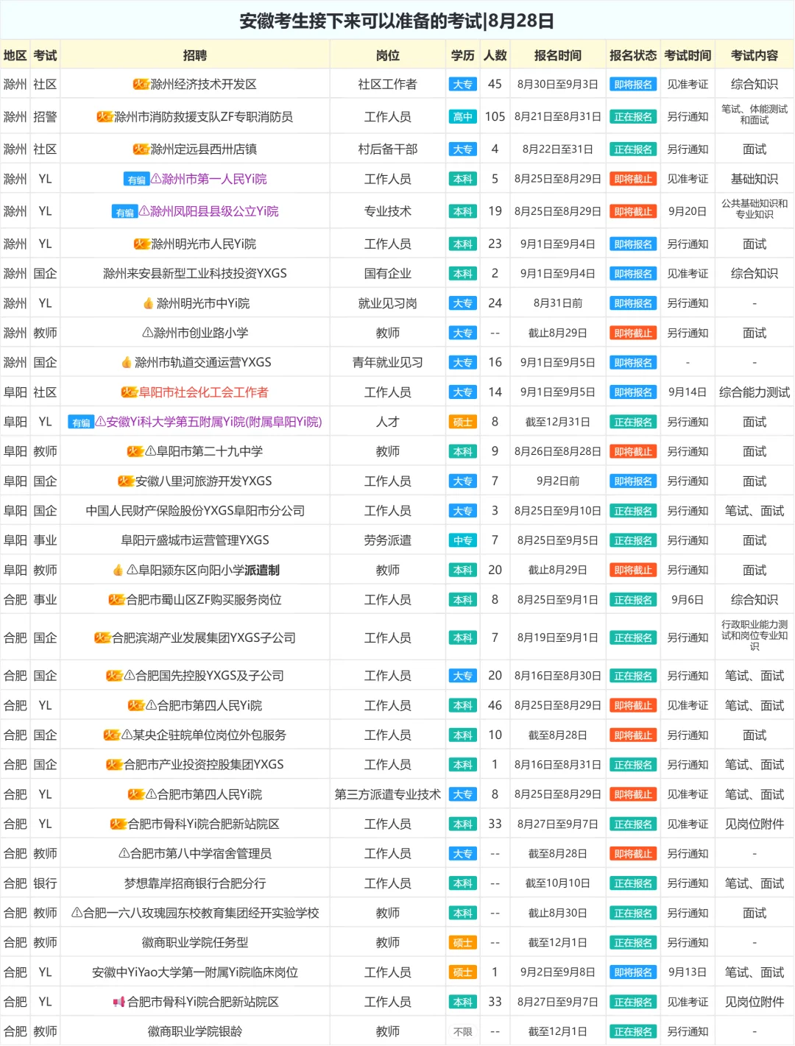
Task: Click registration time 截至10月10日
Action: tap(558, 883)
